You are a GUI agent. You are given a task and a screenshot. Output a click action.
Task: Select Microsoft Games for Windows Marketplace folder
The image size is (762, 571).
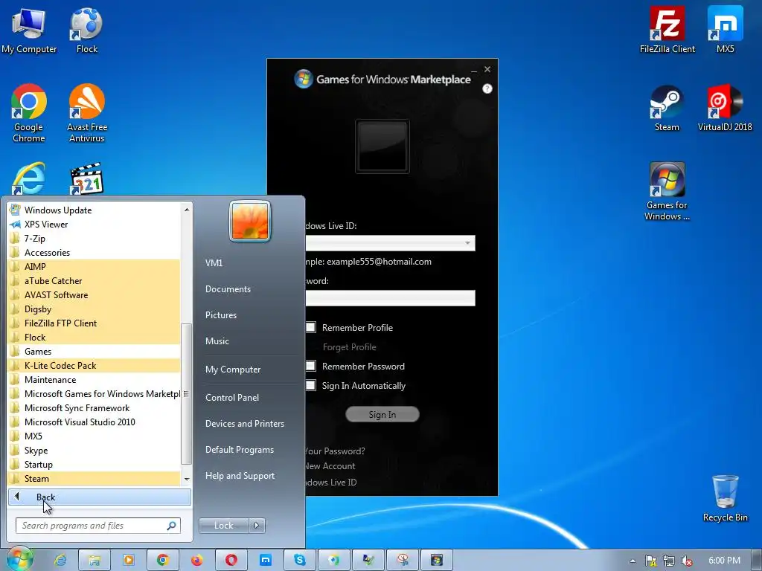click(95, 394)
